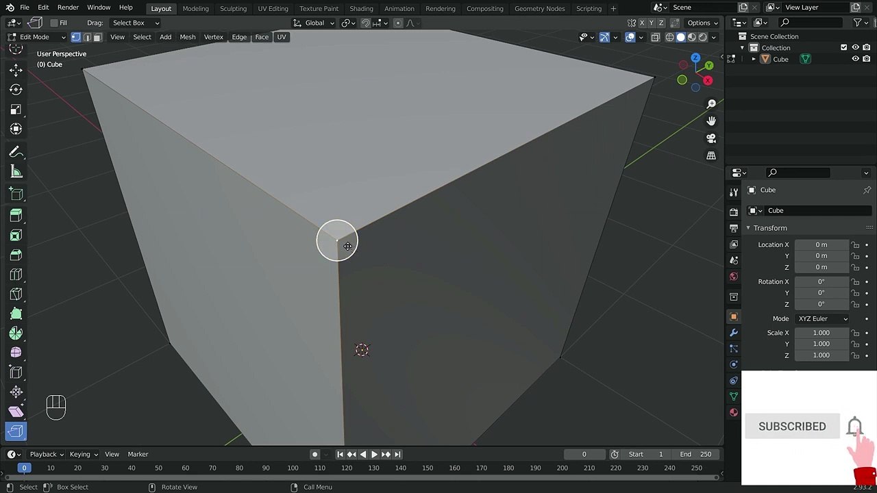Screen dimensions: 877x493
Task: Select the Smooth tool
Action: coord(16,353)
